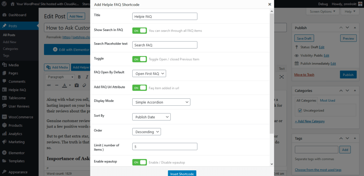Click the Analytics bar chart icon
Viewport: 364px width, 176px height.
click(x=4, y=134)
